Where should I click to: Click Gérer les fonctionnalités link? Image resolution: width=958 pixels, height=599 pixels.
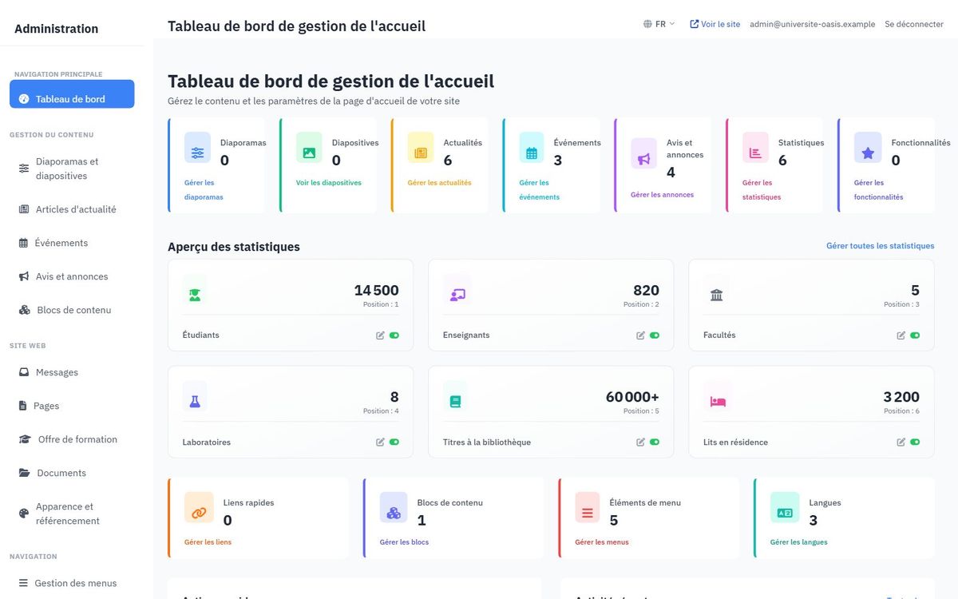point(879,189)
